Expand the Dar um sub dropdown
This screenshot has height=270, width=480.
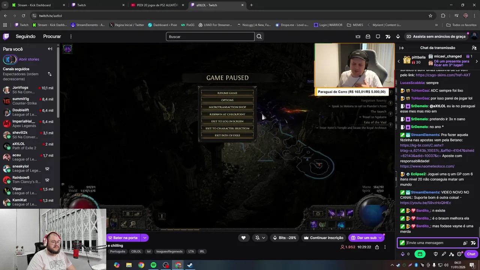[380, 238]
